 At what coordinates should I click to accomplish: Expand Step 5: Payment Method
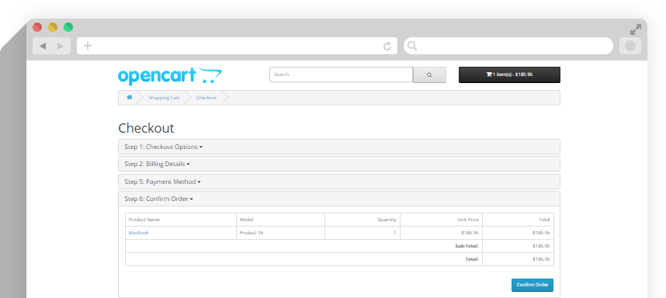(x=163, y=182)
